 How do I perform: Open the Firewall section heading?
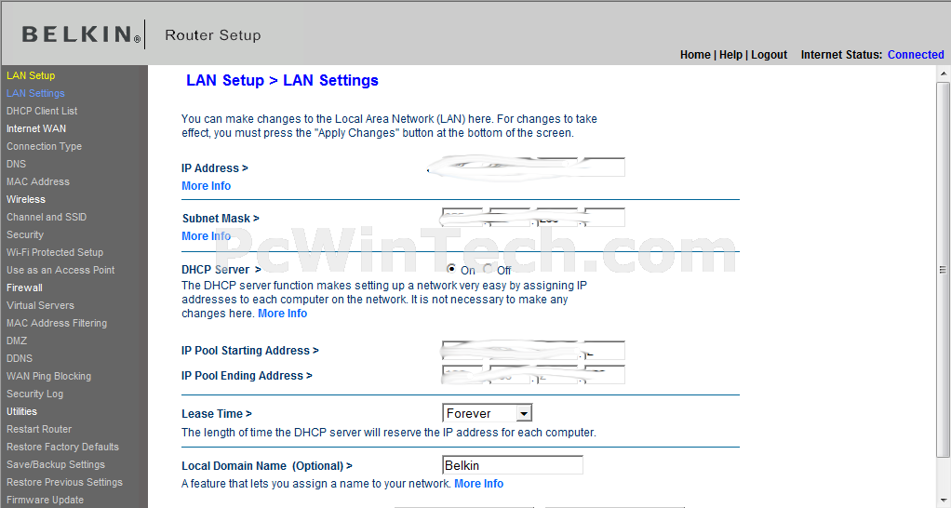click(x=24, y=287)
